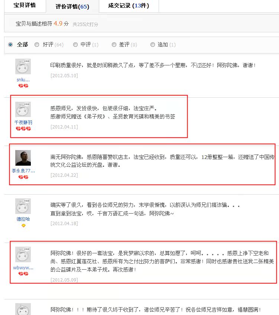Open 李永良77... profile photo
The width and height of the screenshot is (279, 315).
[23, 158]
